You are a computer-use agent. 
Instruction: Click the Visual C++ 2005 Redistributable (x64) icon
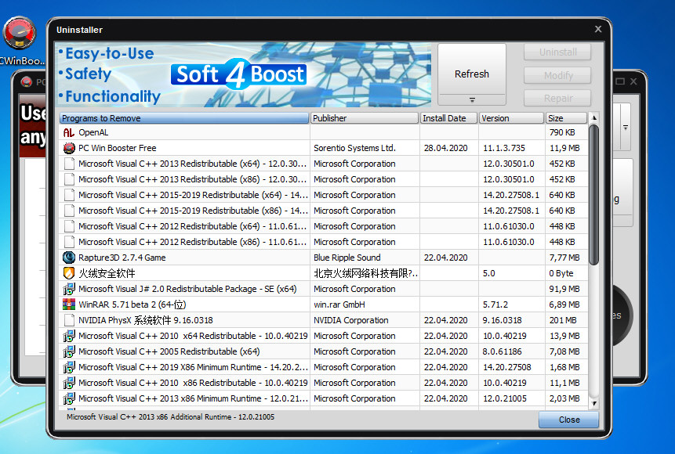click(69, 351)
